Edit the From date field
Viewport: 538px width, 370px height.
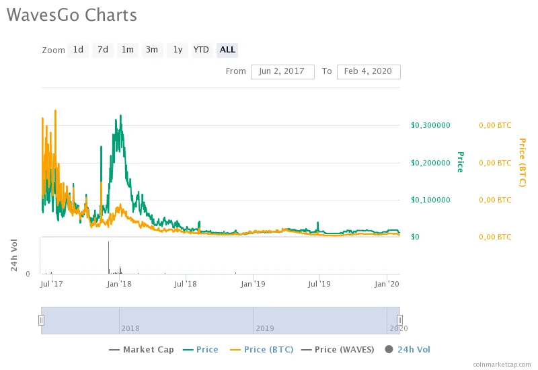tap(282, 72)
